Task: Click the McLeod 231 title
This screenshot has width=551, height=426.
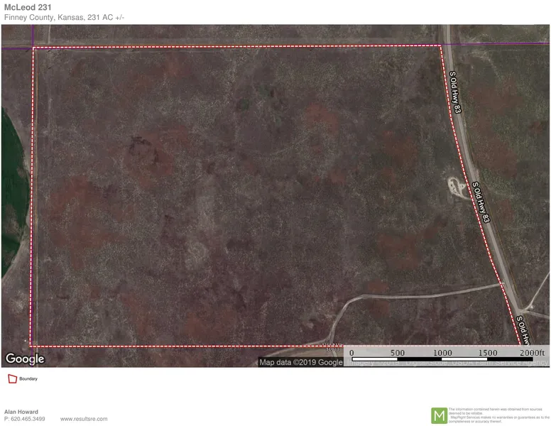Action: click(26, 7)
